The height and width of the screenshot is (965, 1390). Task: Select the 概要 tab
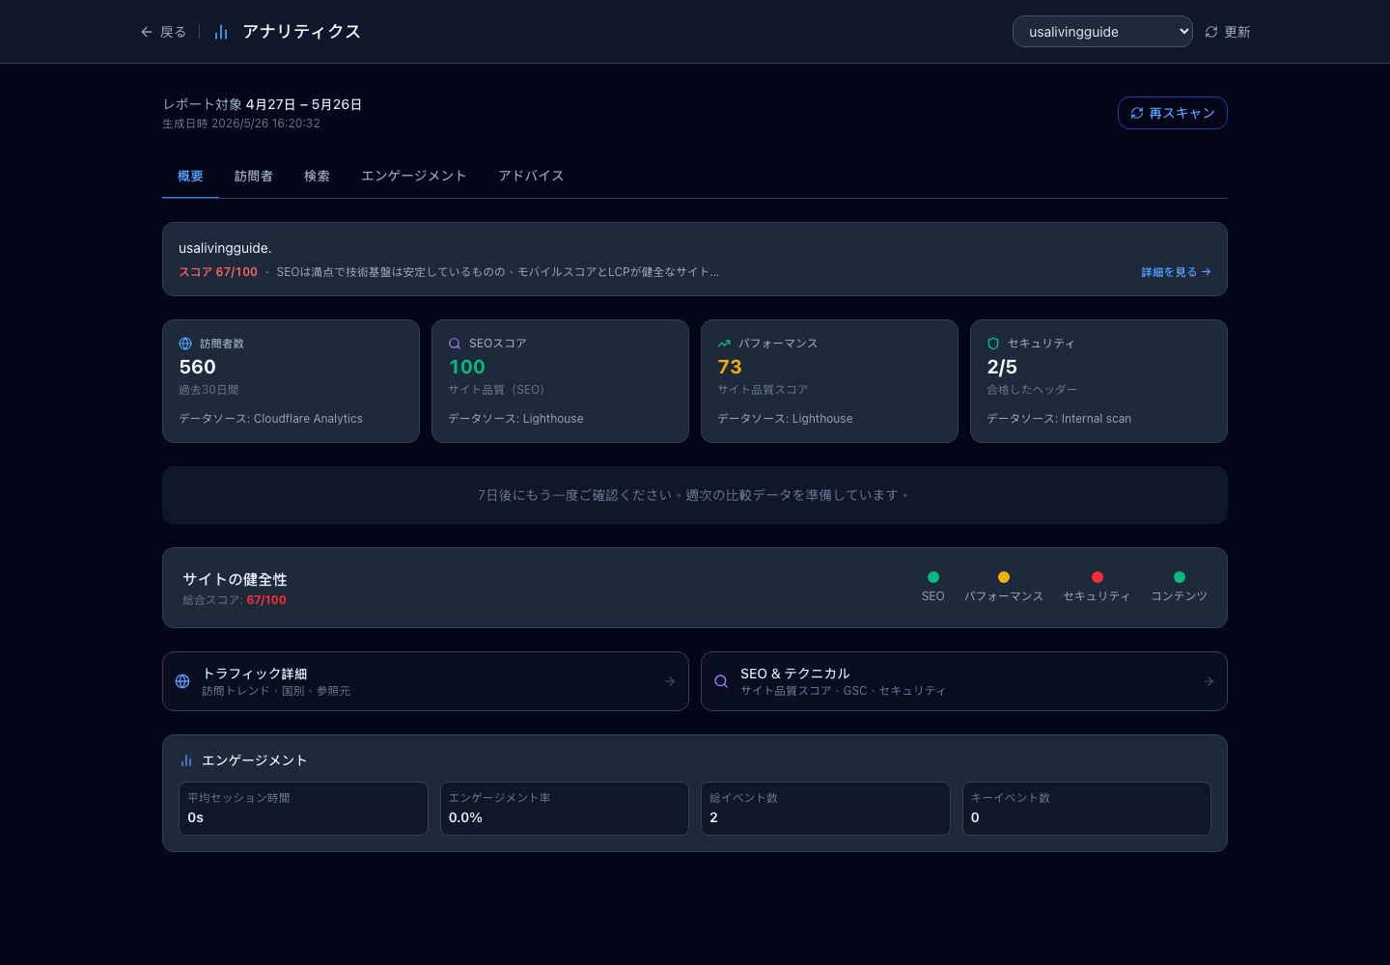[x=190, y=176]
